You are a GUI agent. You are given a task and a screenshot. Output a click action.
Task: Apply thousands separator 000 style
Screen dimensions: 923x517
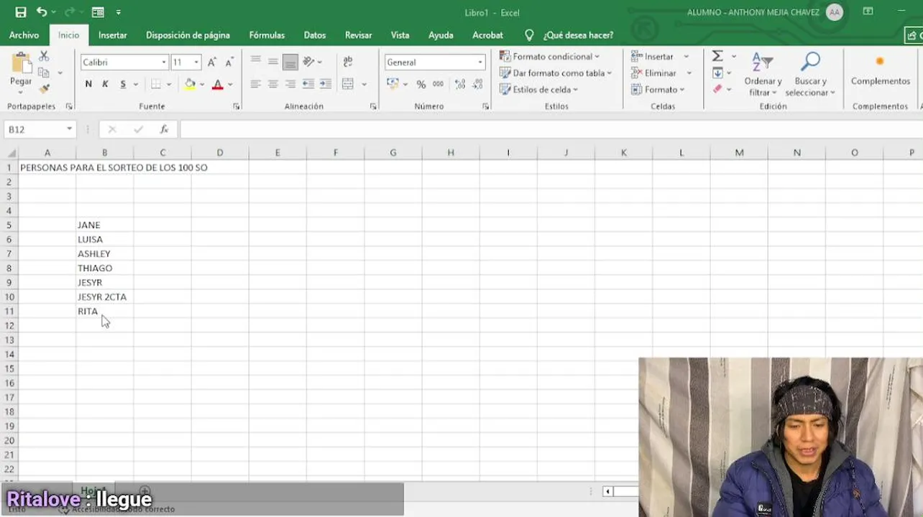tap(438, 84)
